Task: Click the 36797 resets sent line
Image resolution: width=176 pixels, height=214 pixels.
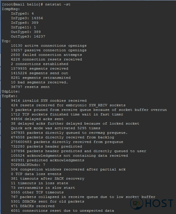Action: [x=30, y=87]
